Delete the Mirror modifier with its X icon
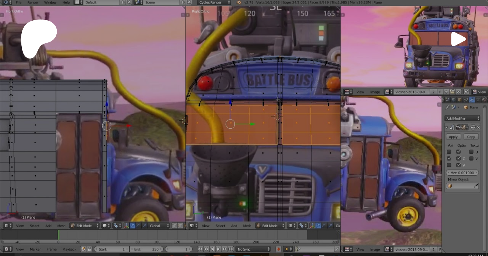The image size is (488, 256). coord(478,128)
